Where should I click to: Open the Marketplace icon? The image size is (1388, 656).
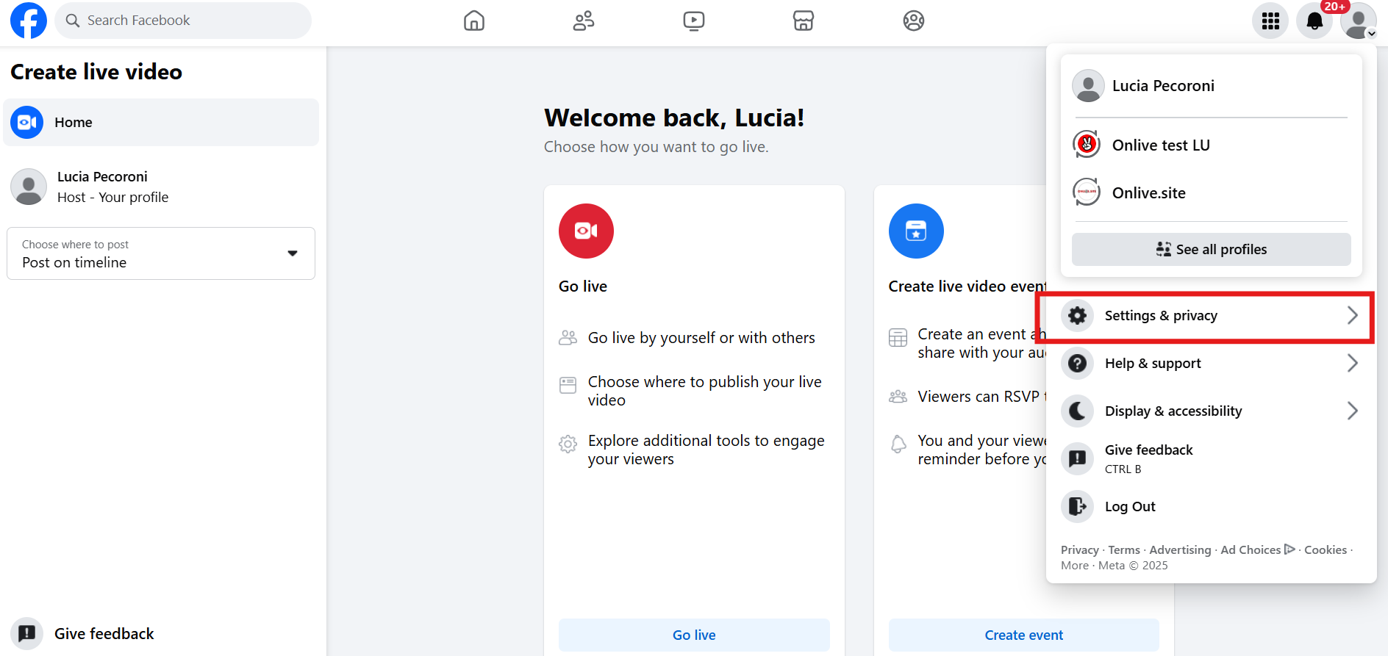tap(804, 21)
